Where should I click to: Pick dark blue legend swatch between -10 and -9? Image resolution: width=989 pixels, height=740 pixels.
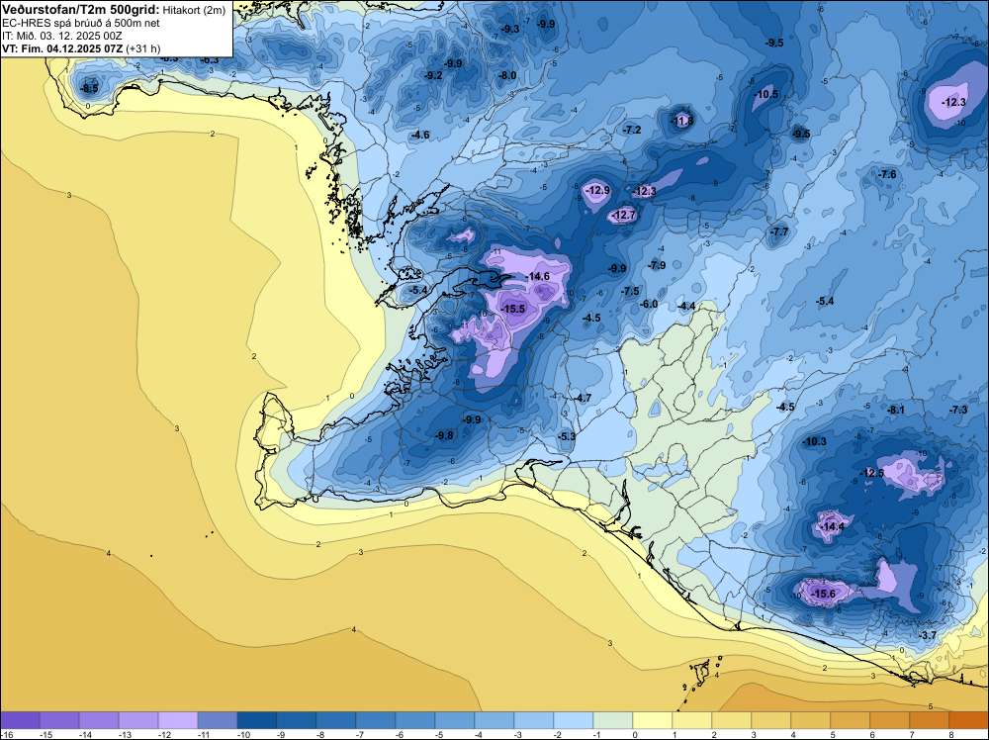point(257,719)
